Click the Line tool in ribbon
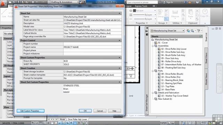This screenshot has height=125, width=223. pos(4,13)
